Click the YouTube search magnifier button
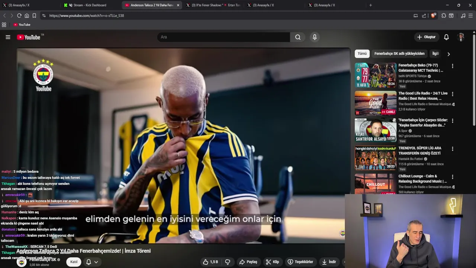 pos(298,37)
